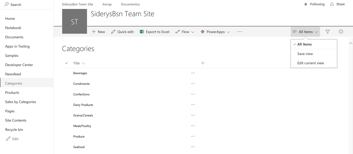Click the Flow icon in toolbar
This screenshot has width=353, height=154.
click(x=178, y=32)
